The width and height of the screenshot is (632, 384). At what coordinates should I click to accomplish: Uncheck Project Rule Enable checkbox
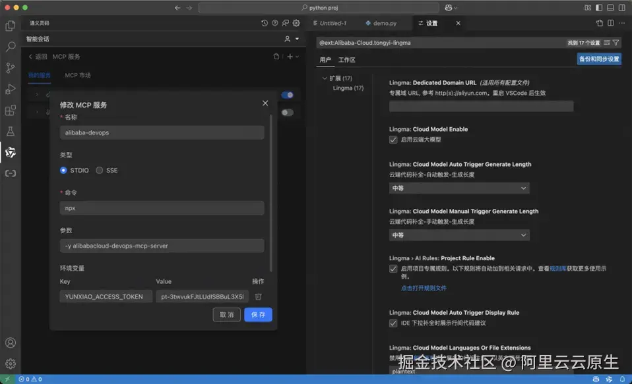click(393, 269)
